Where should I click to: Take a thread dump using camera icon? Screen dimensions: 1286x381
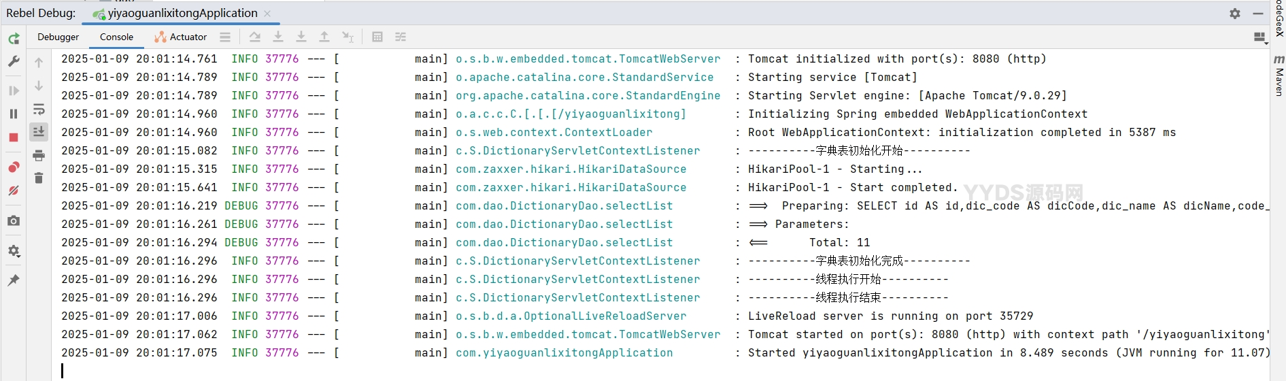14,221
